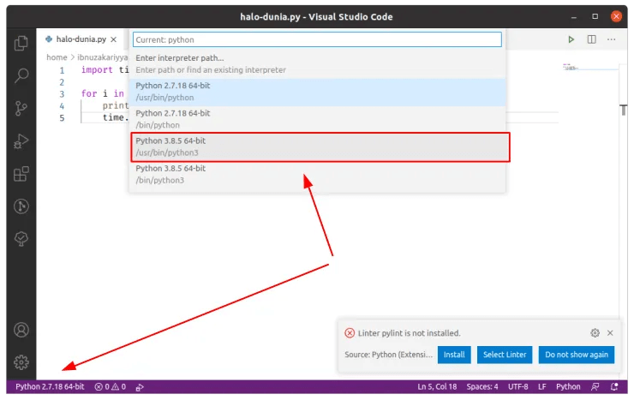Open Source Control view
This screenshot has width=634, height=400.
coord(21,108)
